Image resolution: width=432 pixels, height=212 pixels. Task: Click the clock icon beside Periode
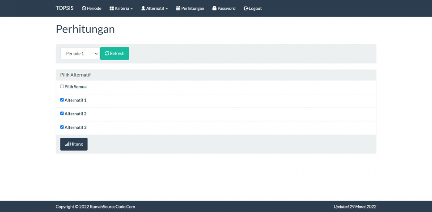point(84,8)
